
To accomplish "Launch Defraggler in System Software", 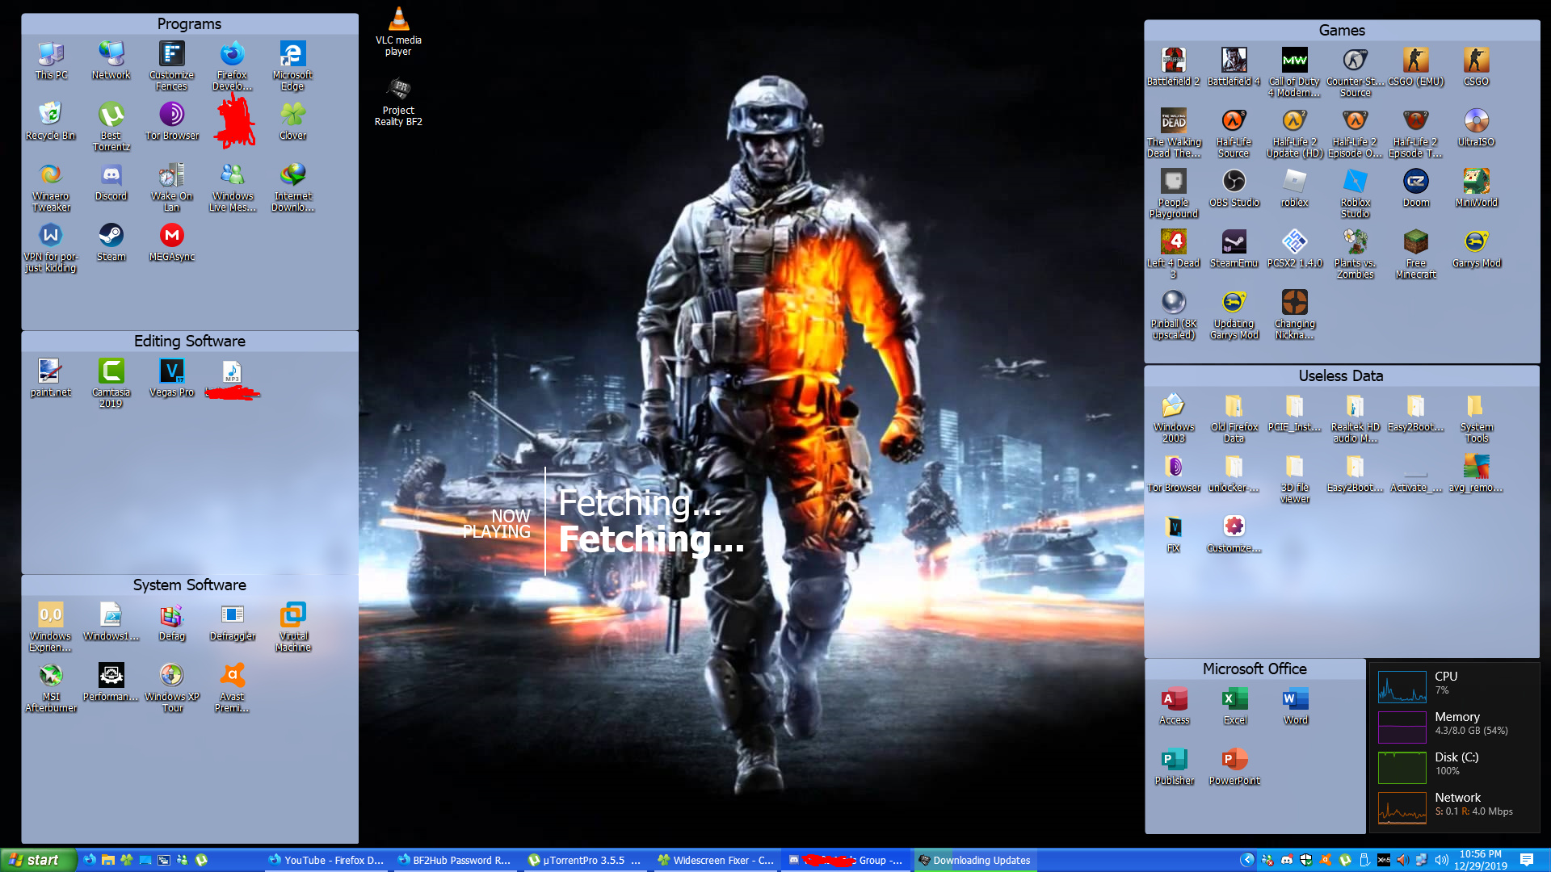I will 233,622.
